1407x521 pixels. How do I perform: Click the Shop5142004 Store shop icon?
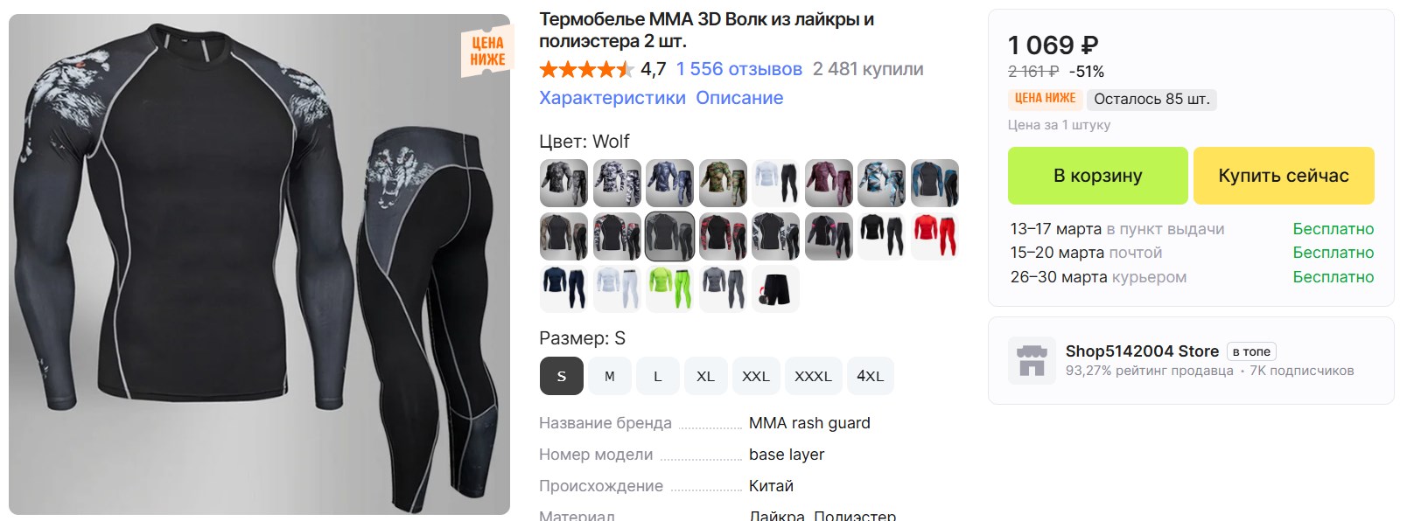pos(1032,360)
